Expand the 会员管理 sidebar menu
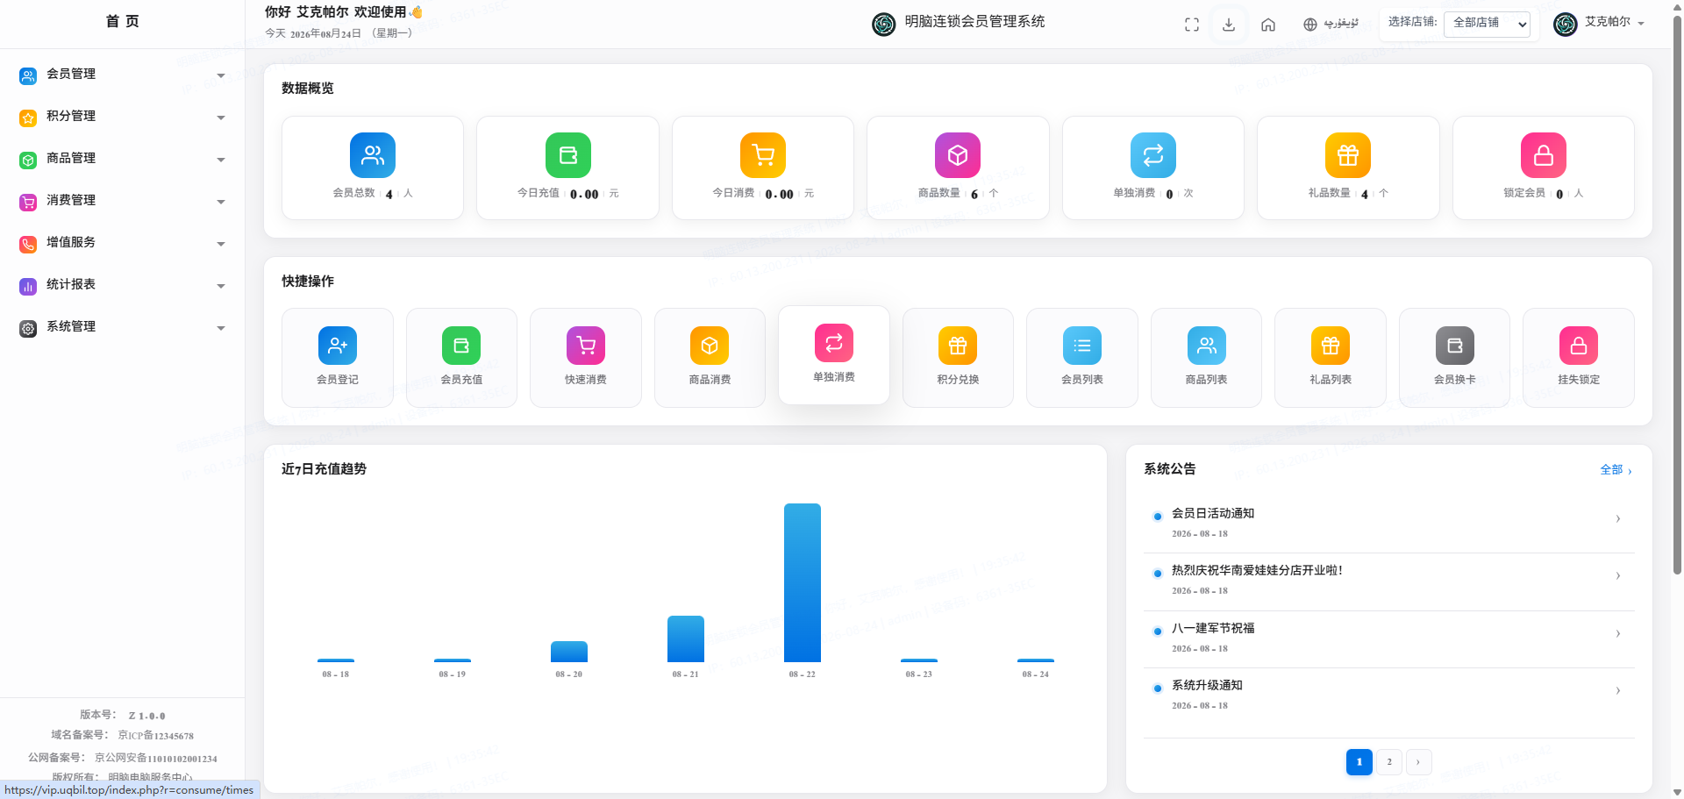This screenshot has width=1684, height=799. 122,75
